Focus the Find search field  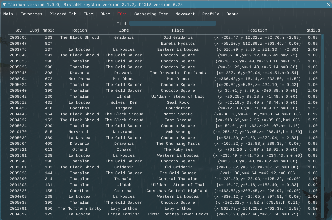(173, 24)
